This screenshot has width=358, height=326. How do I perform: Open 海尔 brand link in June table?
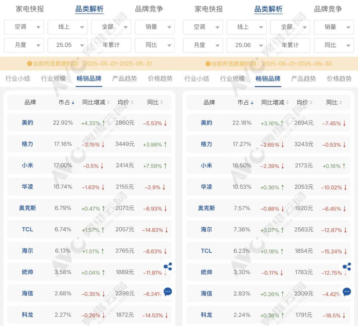pos(207,229)
